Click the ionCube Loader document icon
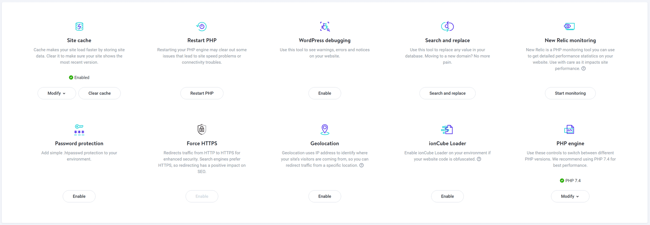The height and width of the screenshot is (225, 650). pos(447,129)
